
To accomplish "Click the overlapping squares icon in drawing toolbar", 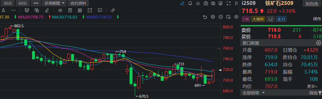I will (37, 10).
